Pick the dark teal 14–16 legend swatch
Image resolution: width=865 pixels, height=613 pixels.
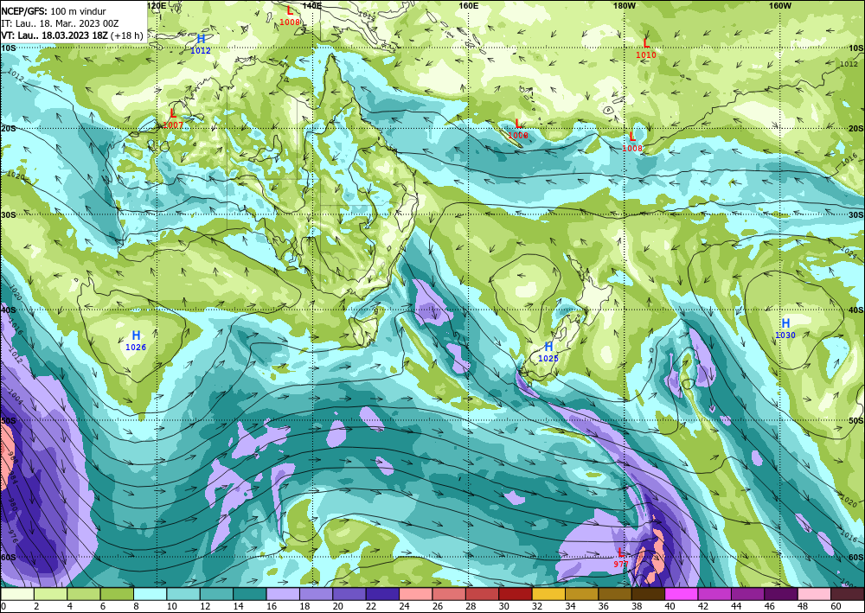(x=250, y=594)
